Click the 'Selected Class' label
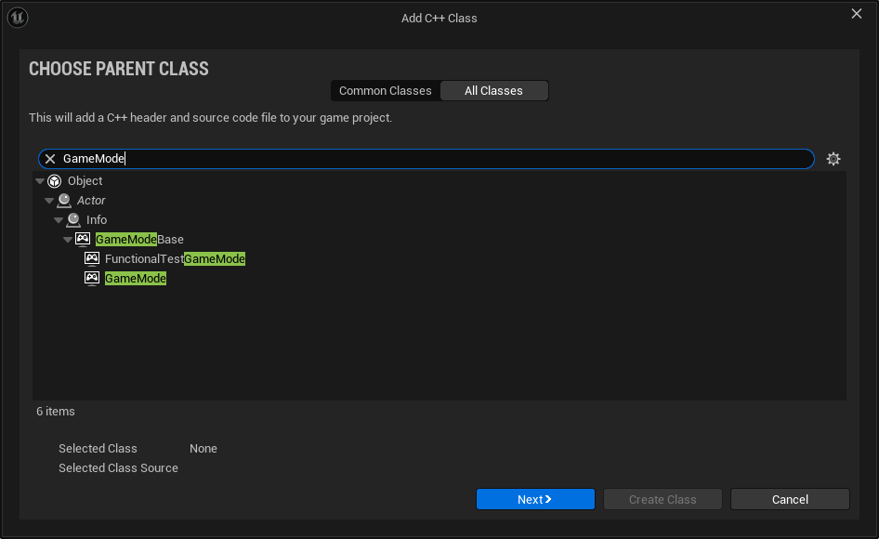879x539 pixels. (x=98, y=449)
